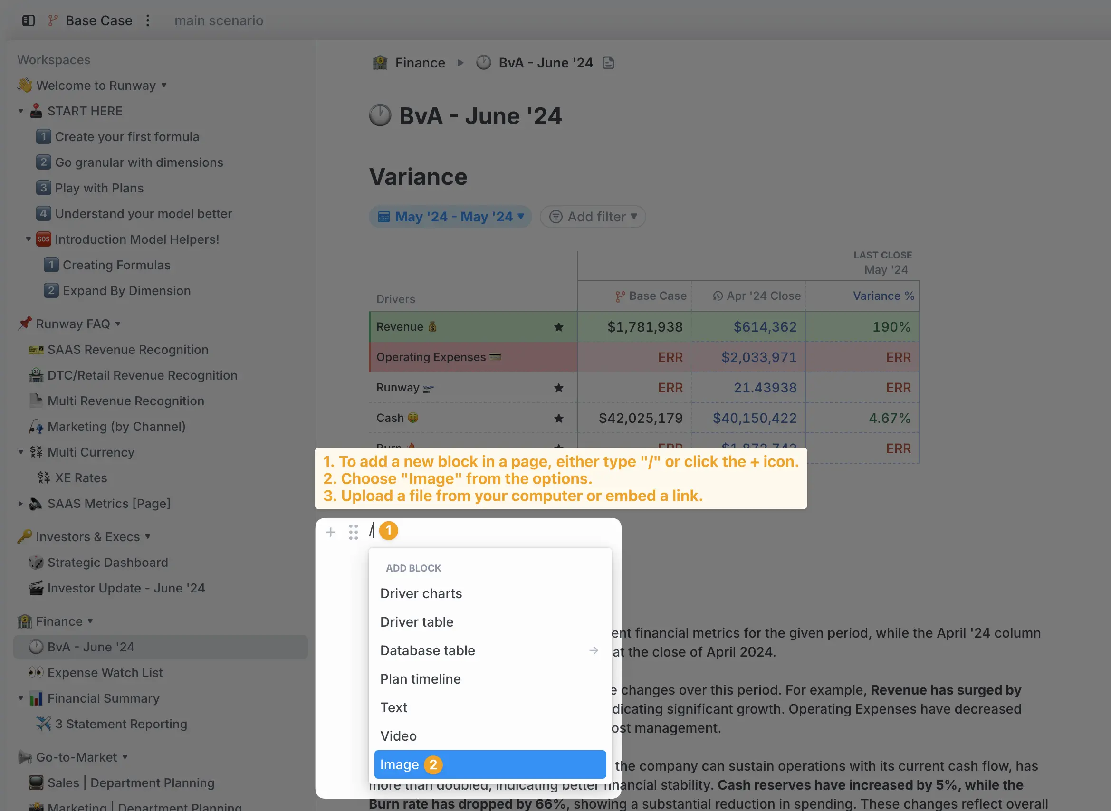Toggle the sidebar panel icon
The height and width of the screenshot is (811, 1111).
29,20
